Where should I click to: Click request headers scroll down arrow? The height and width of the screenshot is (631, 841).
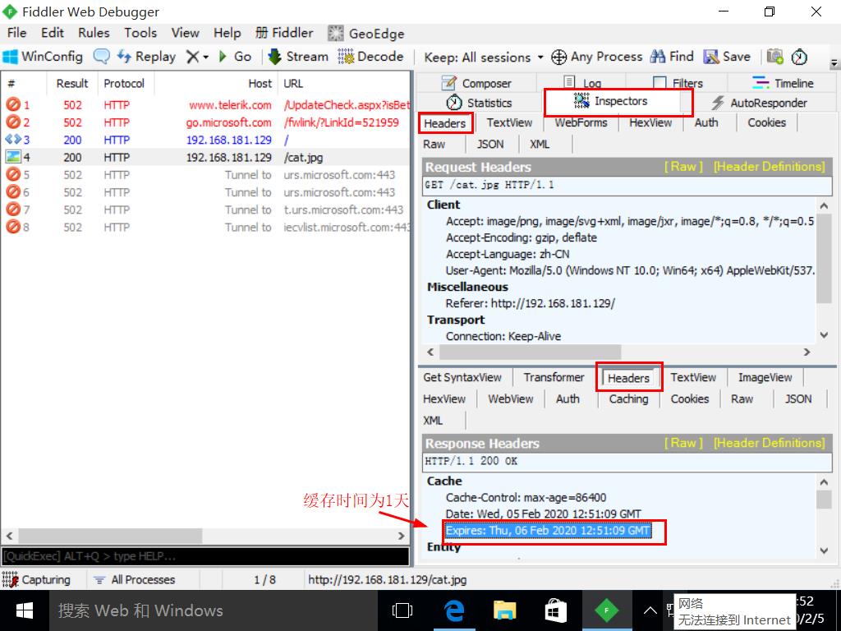[x=824, y=335]
